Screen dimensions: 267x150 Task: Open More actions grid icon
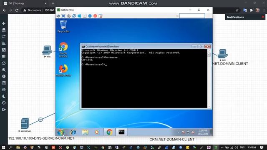(x=4, y=57)
